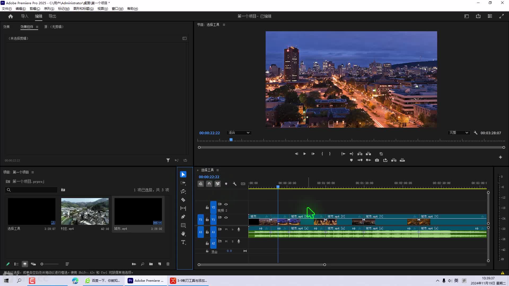
Task: Click Extract button in Program monitor
Action: pos(368,154)
